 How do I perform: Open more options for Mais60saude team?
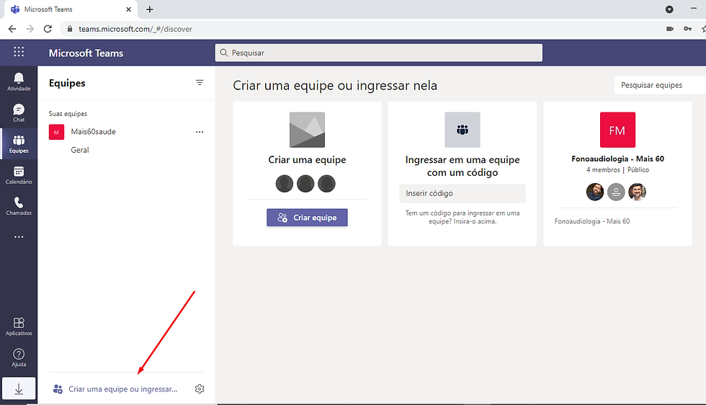click(x=200, y=132)
